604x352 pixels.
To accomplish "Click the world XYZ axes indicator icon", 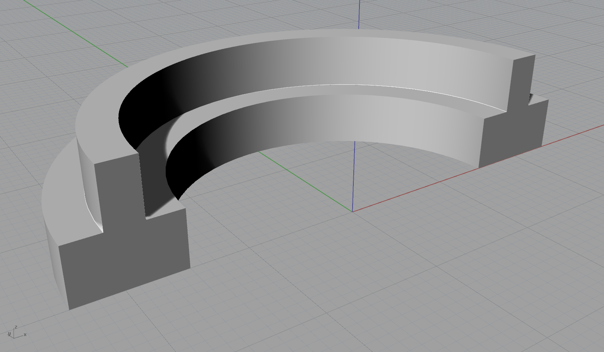I will (16, 332).
